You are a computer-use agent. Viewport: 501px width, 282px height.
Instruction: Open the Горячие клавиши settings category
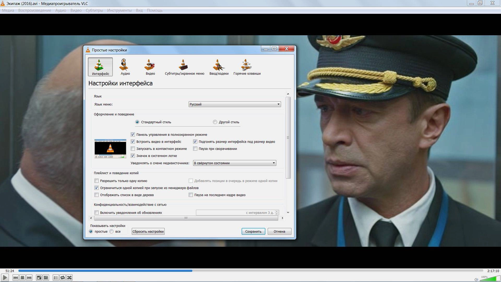(x=247, y=67)
